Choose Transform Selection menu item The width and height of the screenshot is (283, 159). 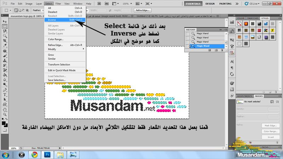(x=65, y=65)
